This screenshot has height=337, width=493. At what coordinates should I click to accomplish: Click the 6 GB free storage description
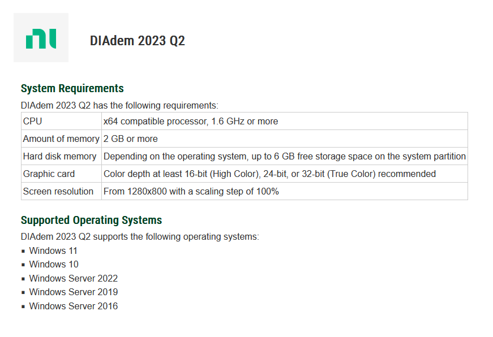point(284,156)
